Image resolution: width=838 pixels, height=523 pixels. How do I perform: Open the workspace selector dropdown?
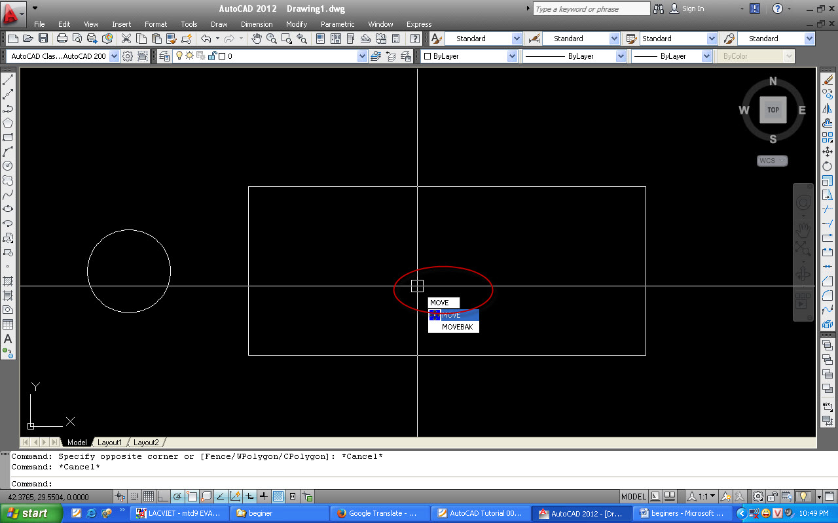tap(115, 56)
